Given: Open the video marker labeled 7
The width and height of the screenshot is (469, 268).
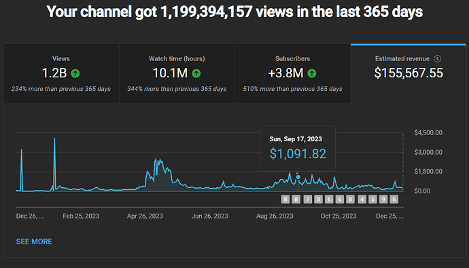Looking at the screenshot, I should [x=307, y=199].
